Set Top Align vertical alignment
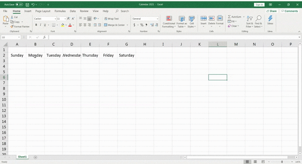 [81, 18]
